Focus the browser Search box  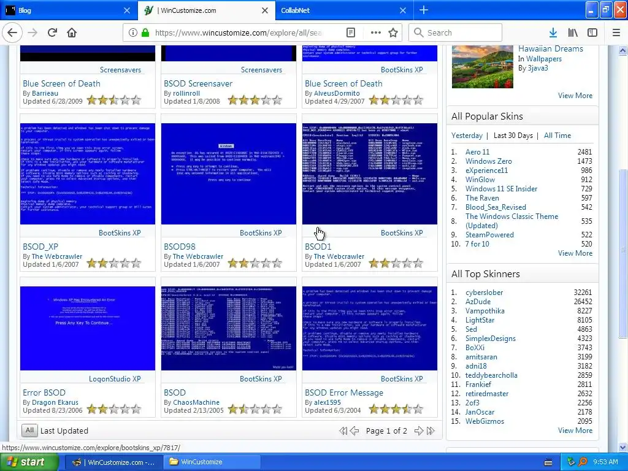click(x=455, y=33)
